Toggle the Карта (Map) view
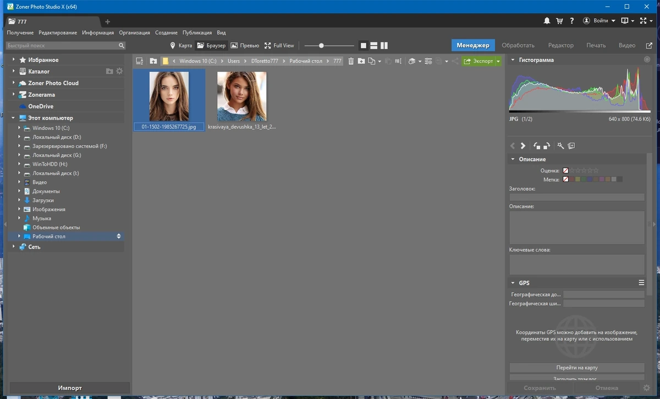 tap(181, 46)
